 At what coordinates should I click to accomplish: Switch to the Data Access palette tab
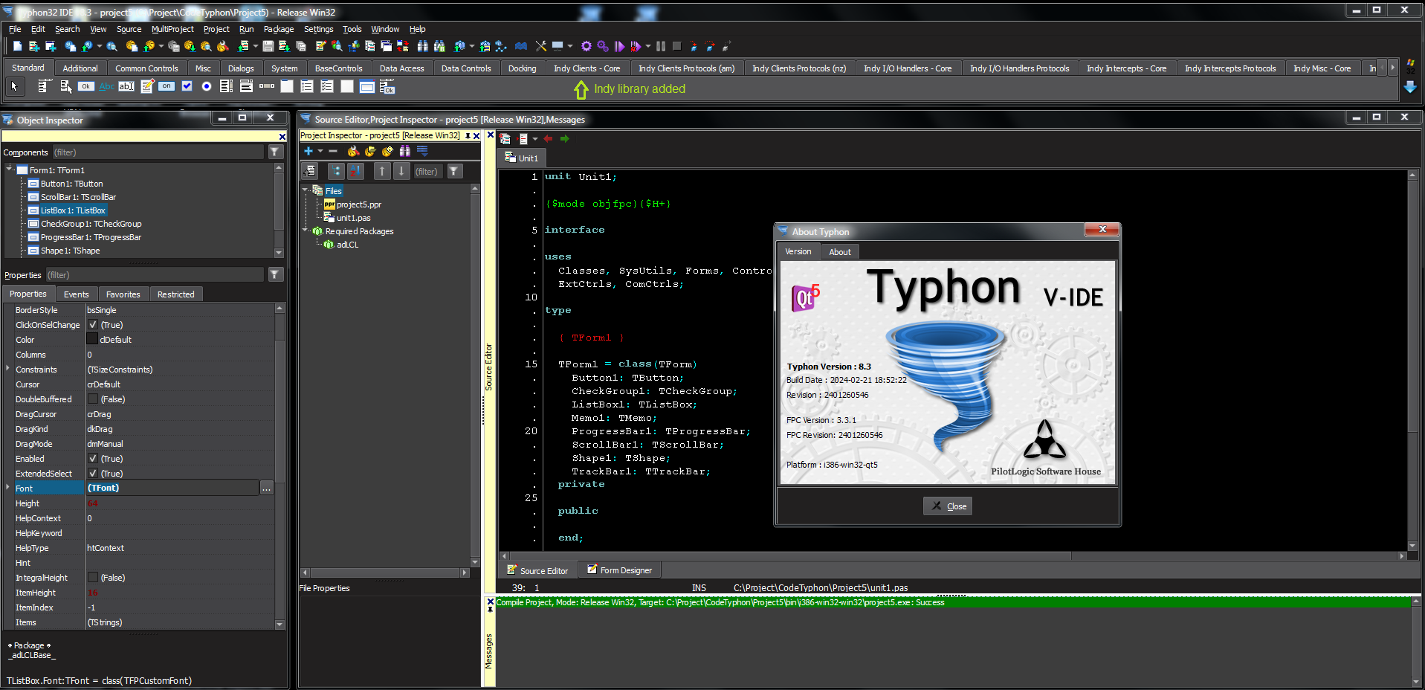point(401,68)
